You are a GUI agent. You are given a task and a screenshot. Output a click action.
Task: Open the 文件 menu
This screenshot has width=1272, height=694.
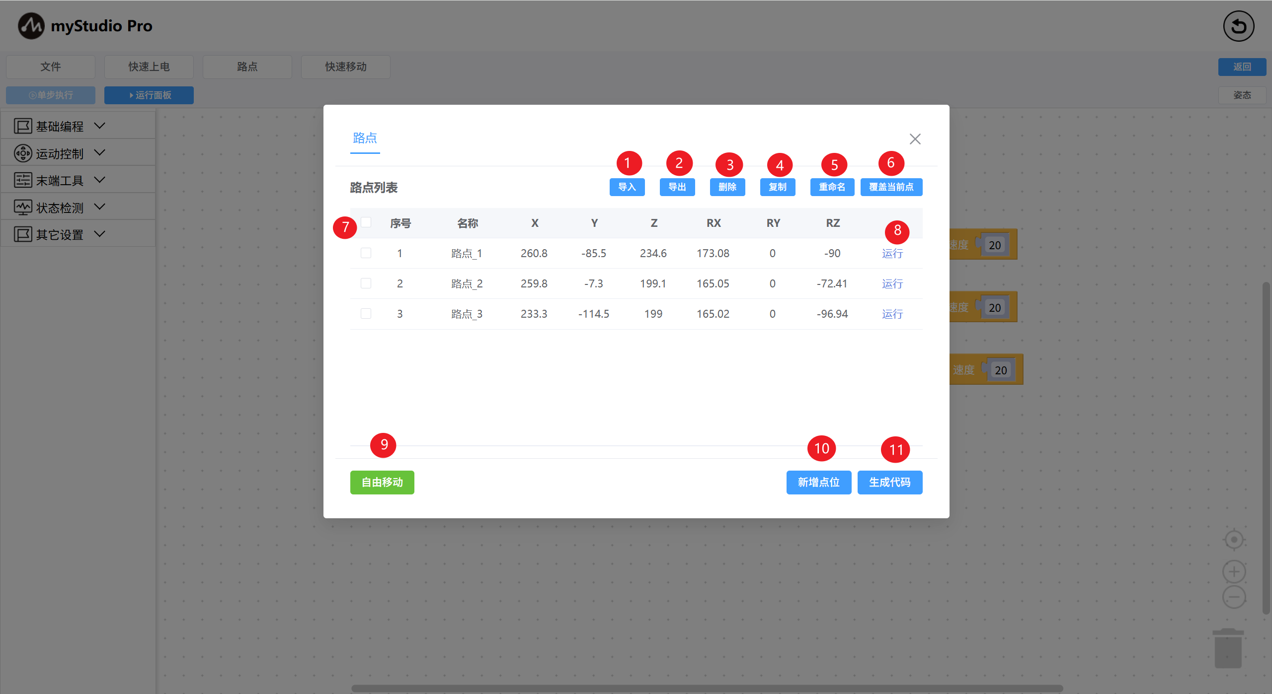(x=51, y=67)
